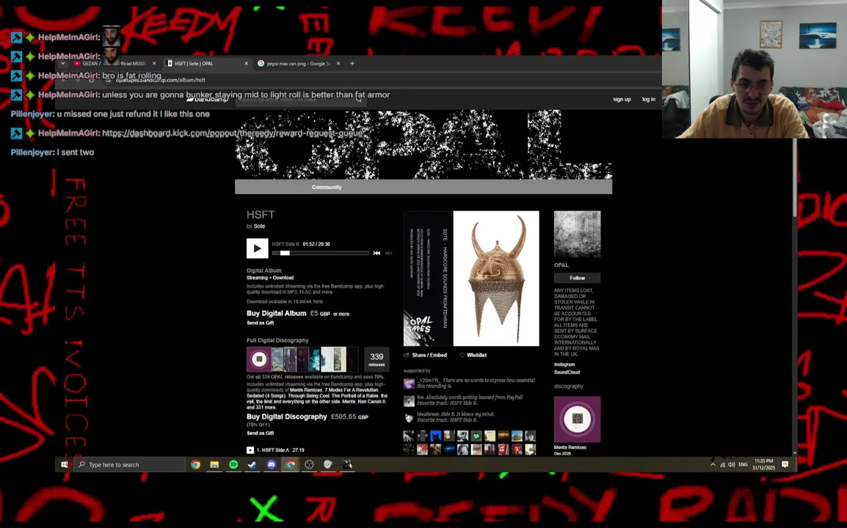
Task: Open the Mente Remixes discography cover
Action: click(577, 419)
